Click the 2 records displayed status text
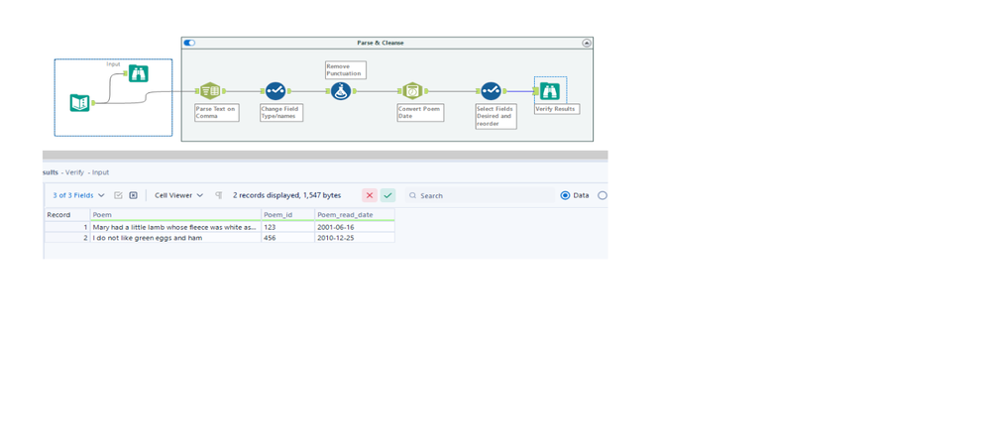The width and height of the screenshot is (990, 443). point(286,195)
